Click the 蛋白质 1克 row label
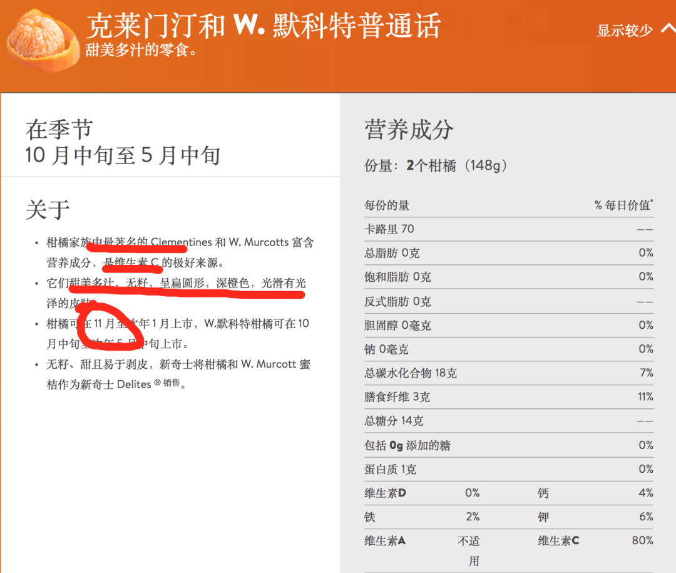The height and width of the screenshot is (573, 676). coord(390,469)
